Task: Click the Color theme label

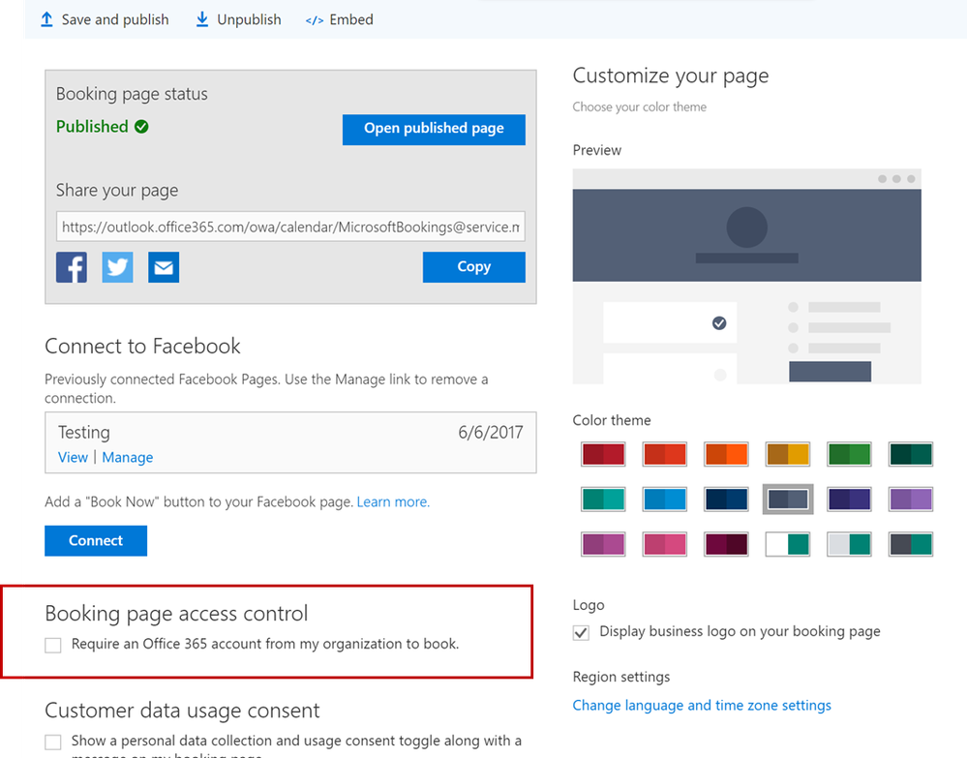Action: (x=612, y=420)
